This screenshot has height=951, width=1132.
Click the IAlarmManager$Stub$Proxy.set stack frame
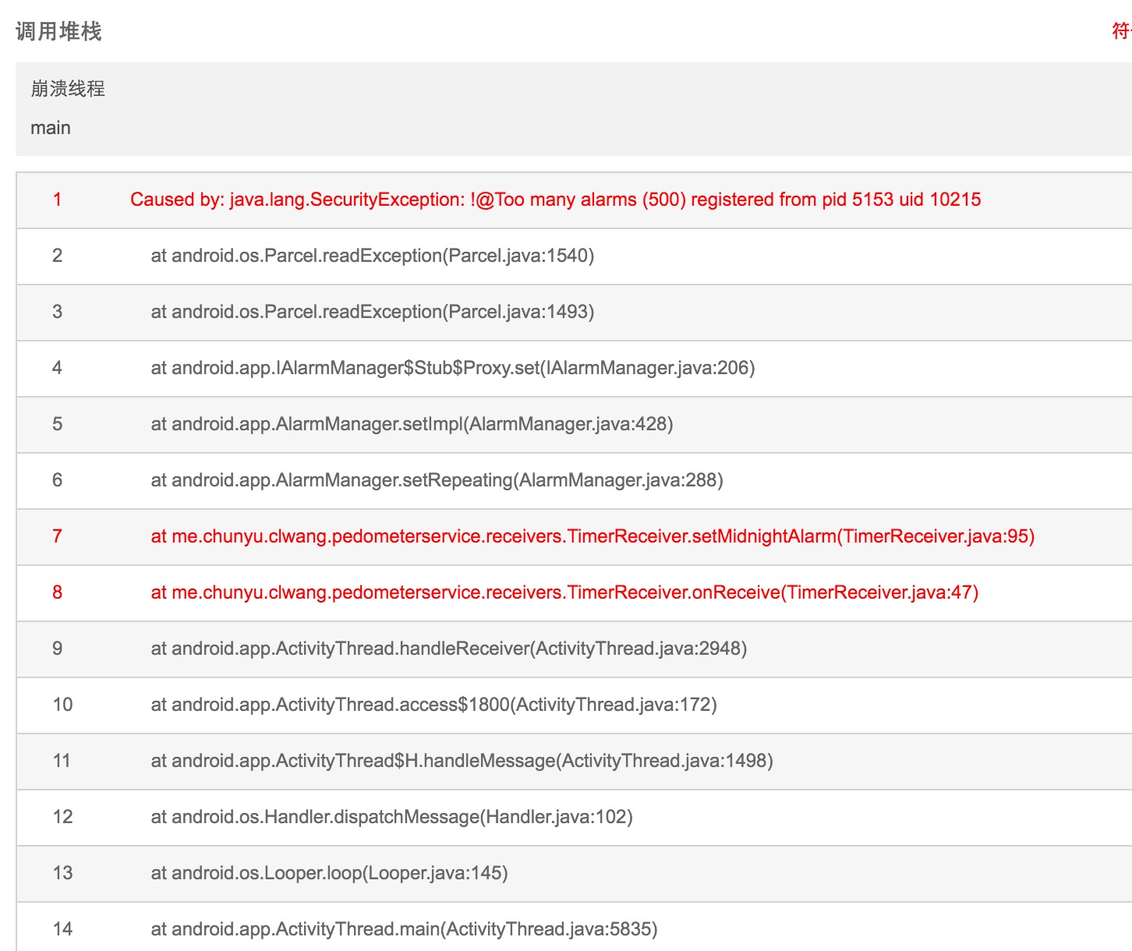coord(452,368)
